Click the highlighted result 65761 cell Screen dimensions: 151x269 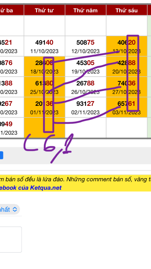(x=127, y=107)
